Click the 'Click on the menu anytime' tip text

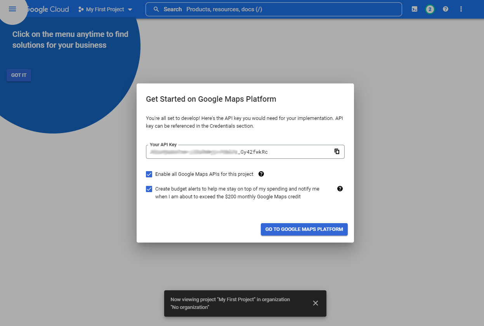coord(70,40)
